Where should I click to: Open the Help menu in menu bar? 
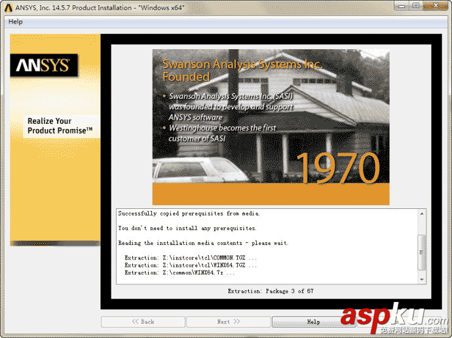point(16,22)
